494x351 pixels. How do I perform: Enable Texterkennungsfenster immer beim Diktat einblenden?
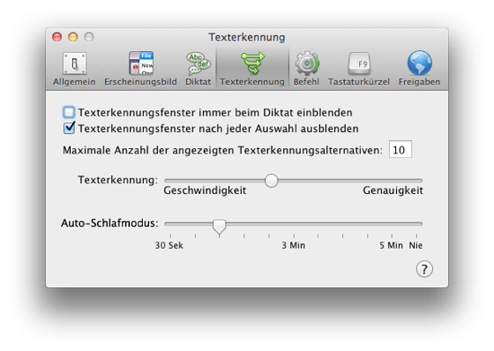coord(68,112)
